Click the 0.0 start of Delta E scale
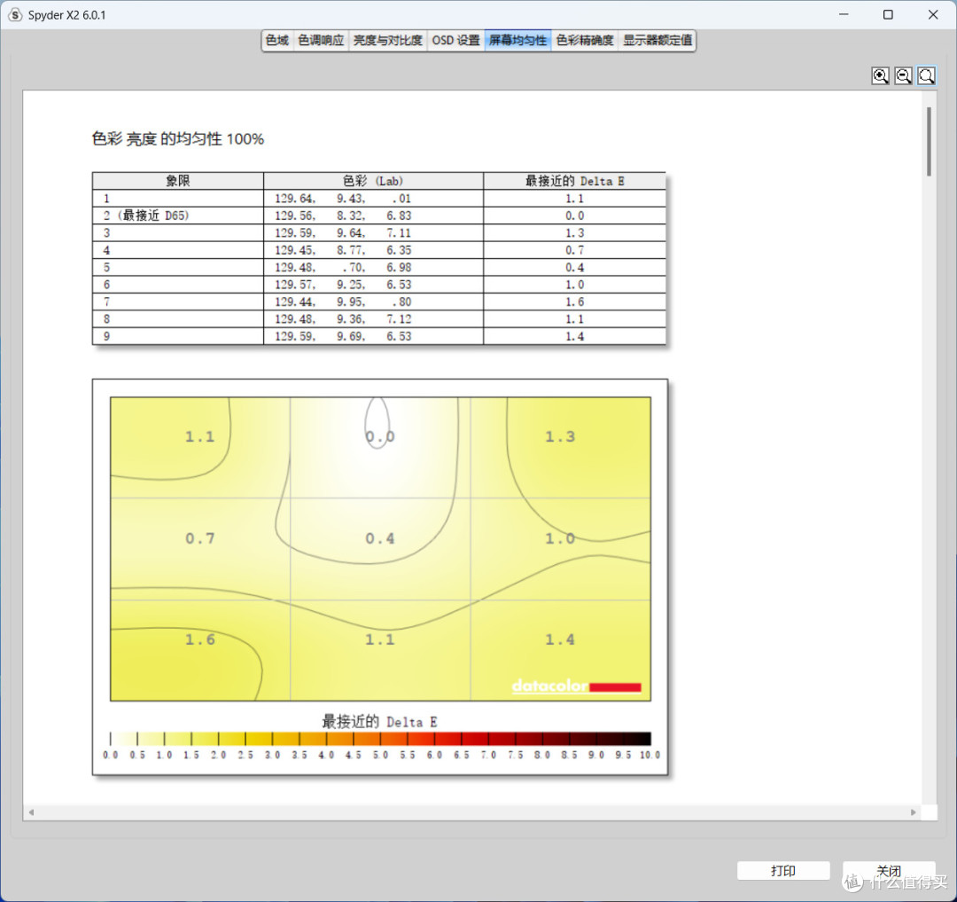 pos(111,755)
